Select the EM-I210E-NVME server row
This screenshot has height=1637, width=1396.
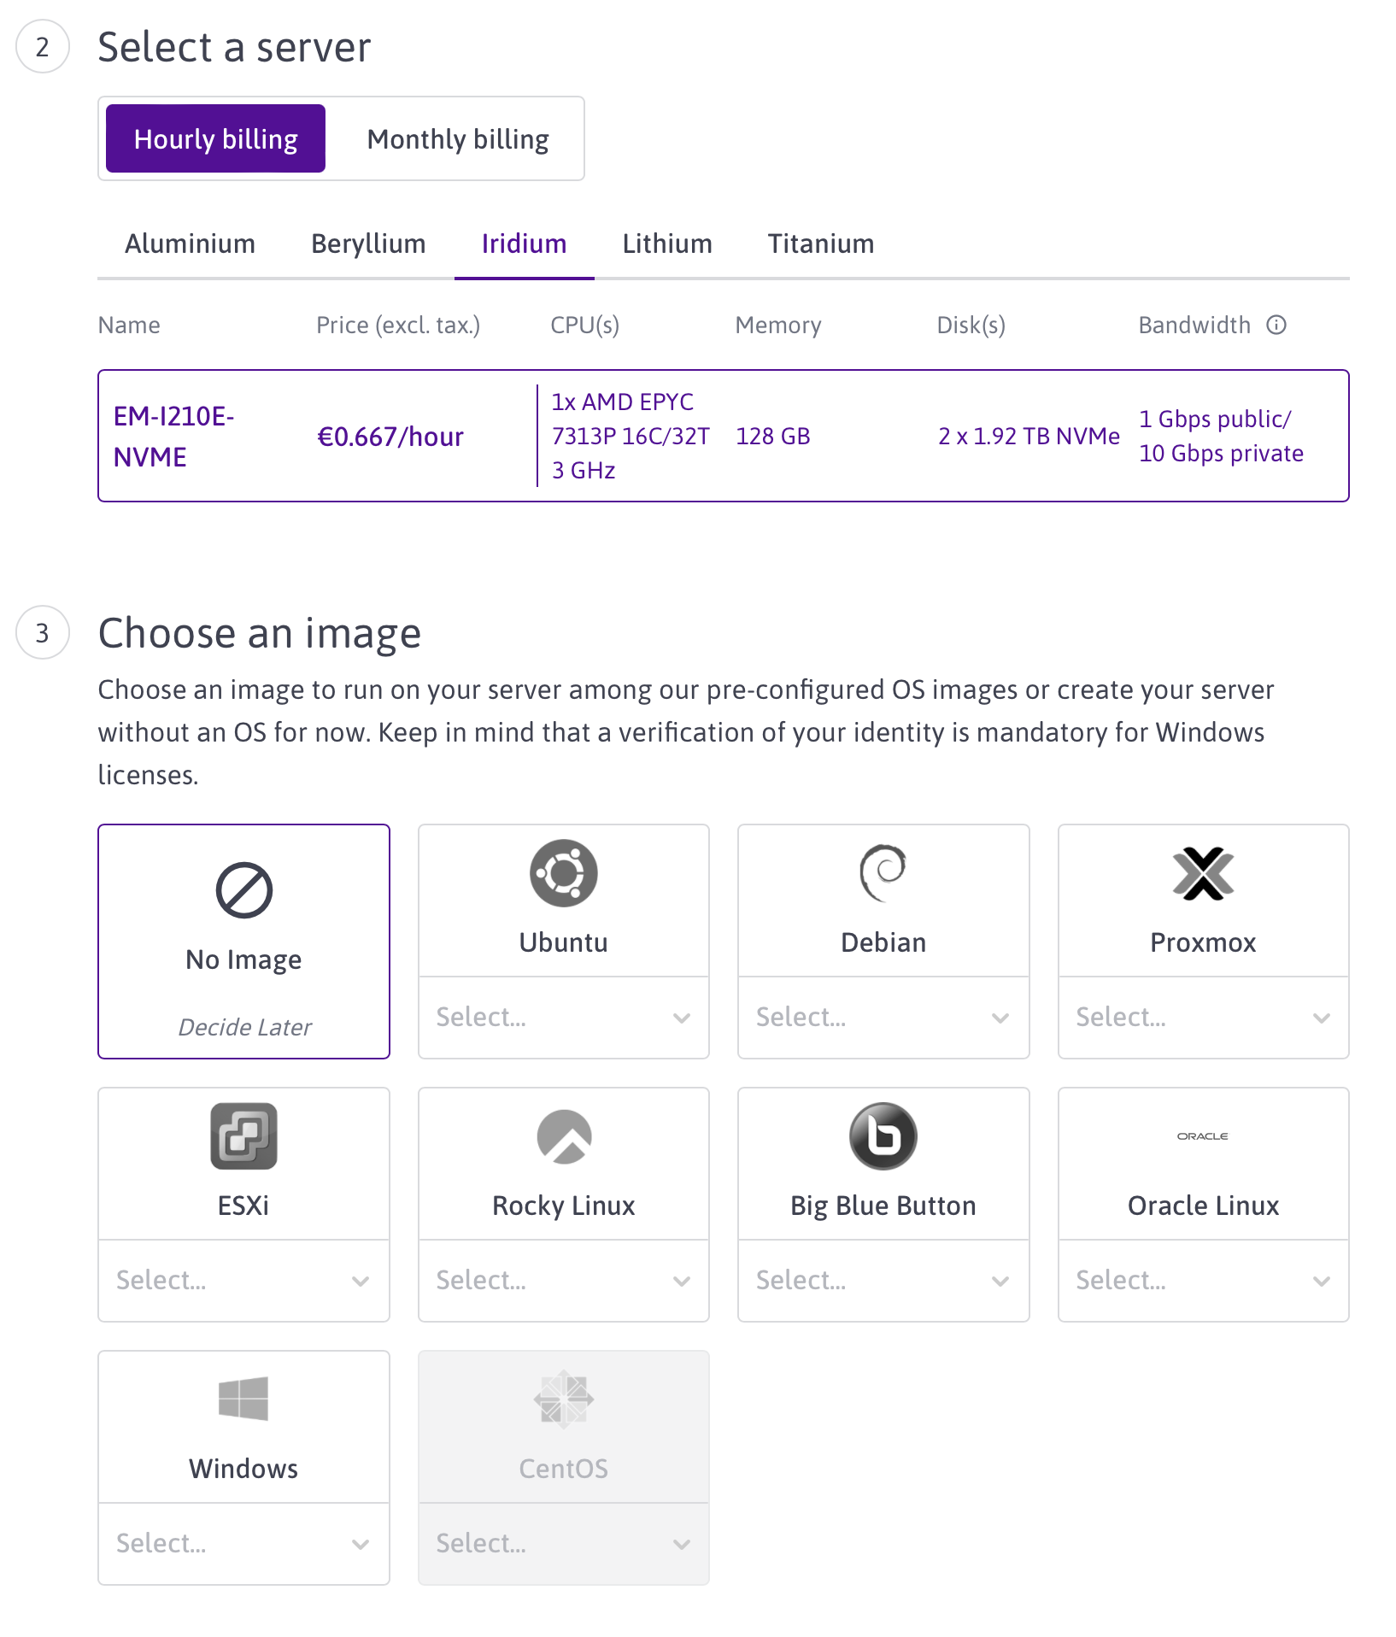tap(723, 435)
